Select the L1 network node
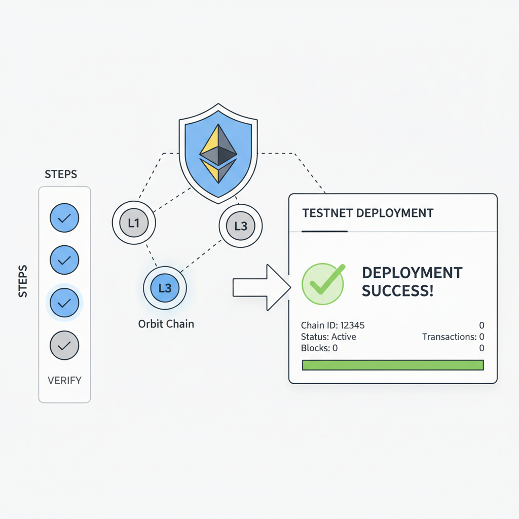 pos(133,223)
